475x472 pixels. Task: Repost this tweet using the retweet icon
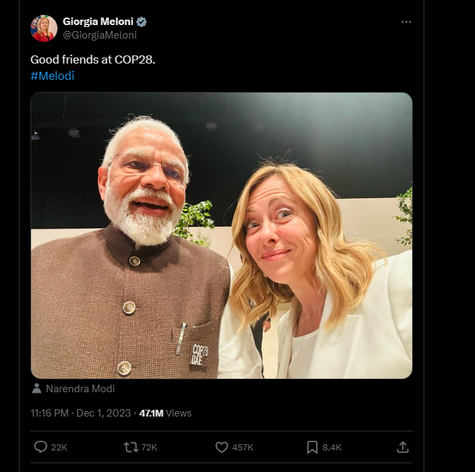click(x=130, y=447)
